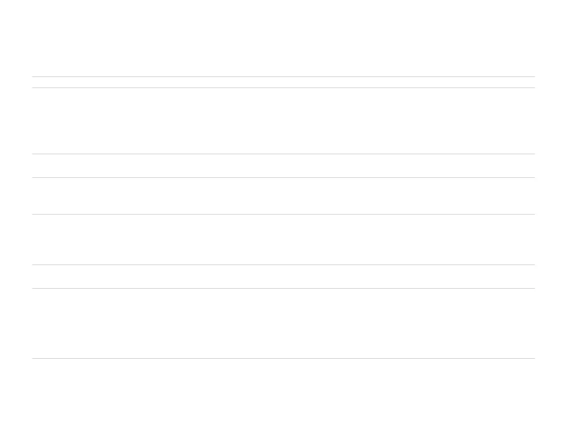The image size is (566, 433).
Task: Select the short fifth empty table row
Action: (283, 276)
